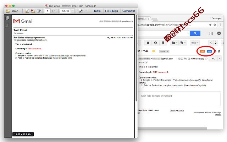Open Chrome three-dot menu
227x142 pixels.
[x=220, y=25]
